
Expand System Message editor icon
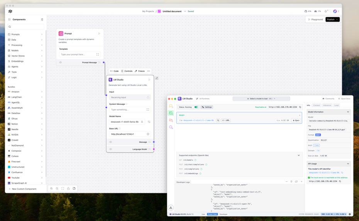148,110
